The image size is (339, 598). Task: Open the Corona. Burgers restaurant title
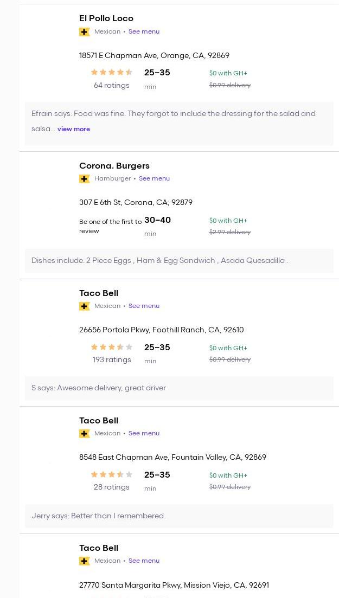point(114,166)
